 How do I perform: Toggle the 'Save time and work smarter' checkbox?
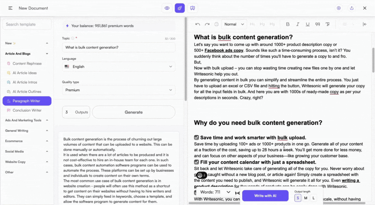[196, 137]
